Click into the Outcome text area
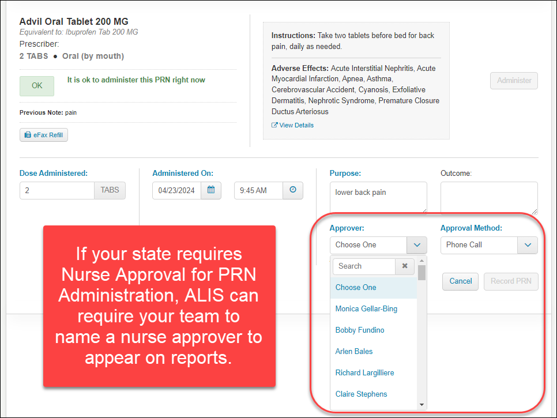Screen dimensions: 557x418 489,198
